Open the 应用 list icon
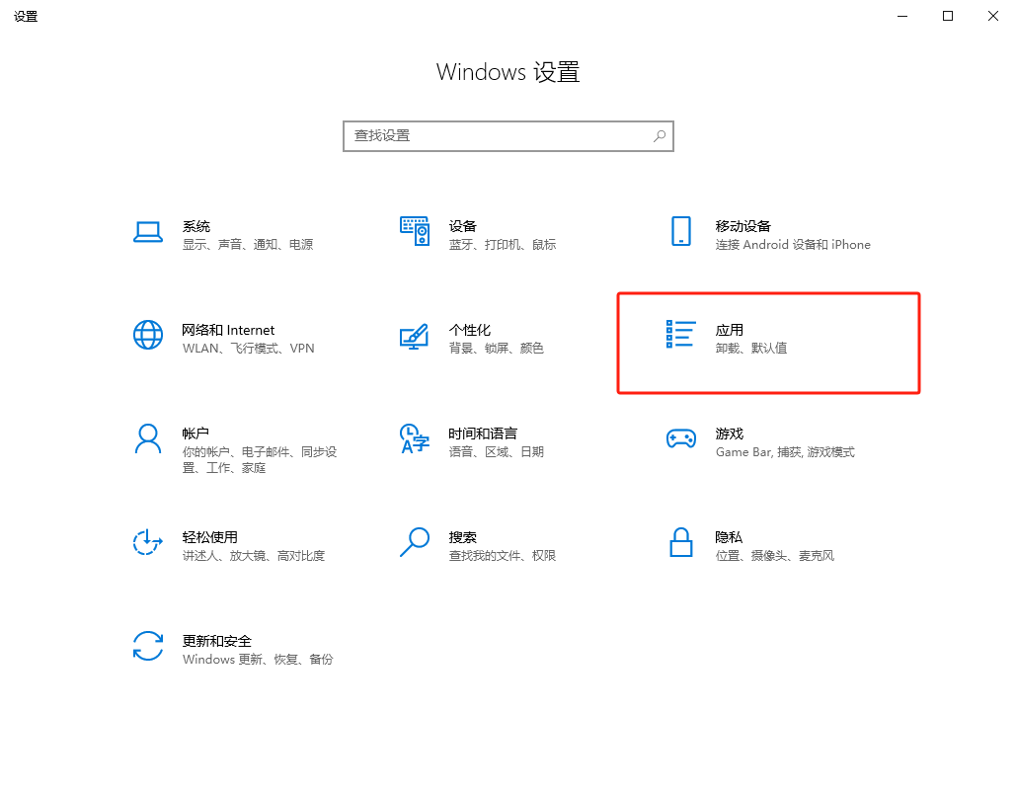Image resolution: width=1016 pixels, height=791 pixels. pyautogui.click(x=681, y=335)
